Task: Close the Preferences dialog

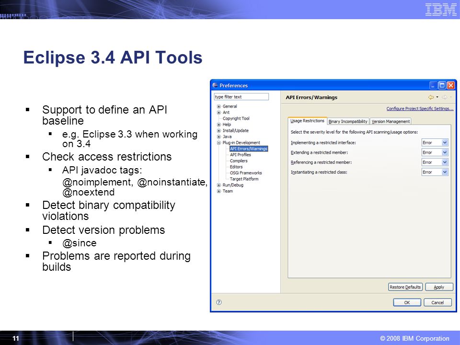Action: pos(450,85)
